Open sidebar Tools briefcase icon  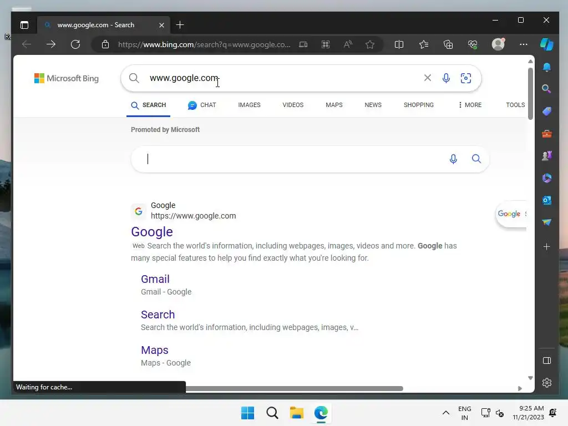tap(546, 134)
